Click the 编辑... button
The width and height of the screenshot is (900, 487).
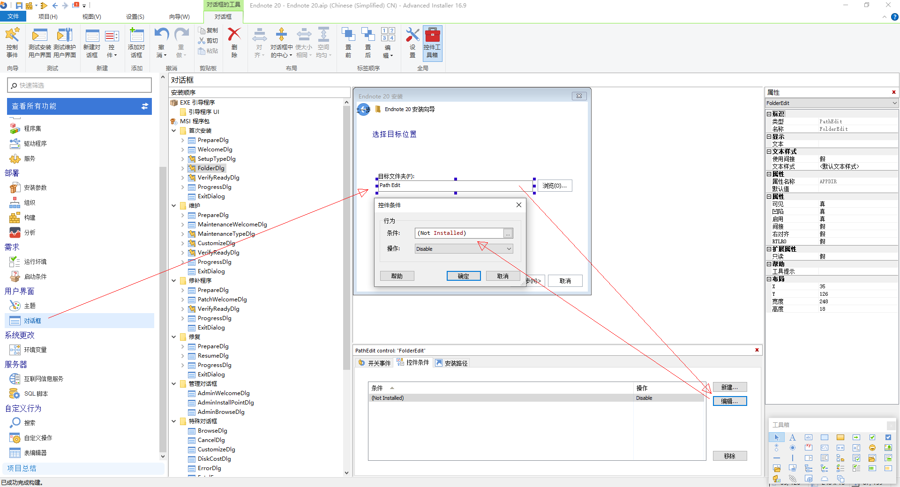tap(730, 401)
